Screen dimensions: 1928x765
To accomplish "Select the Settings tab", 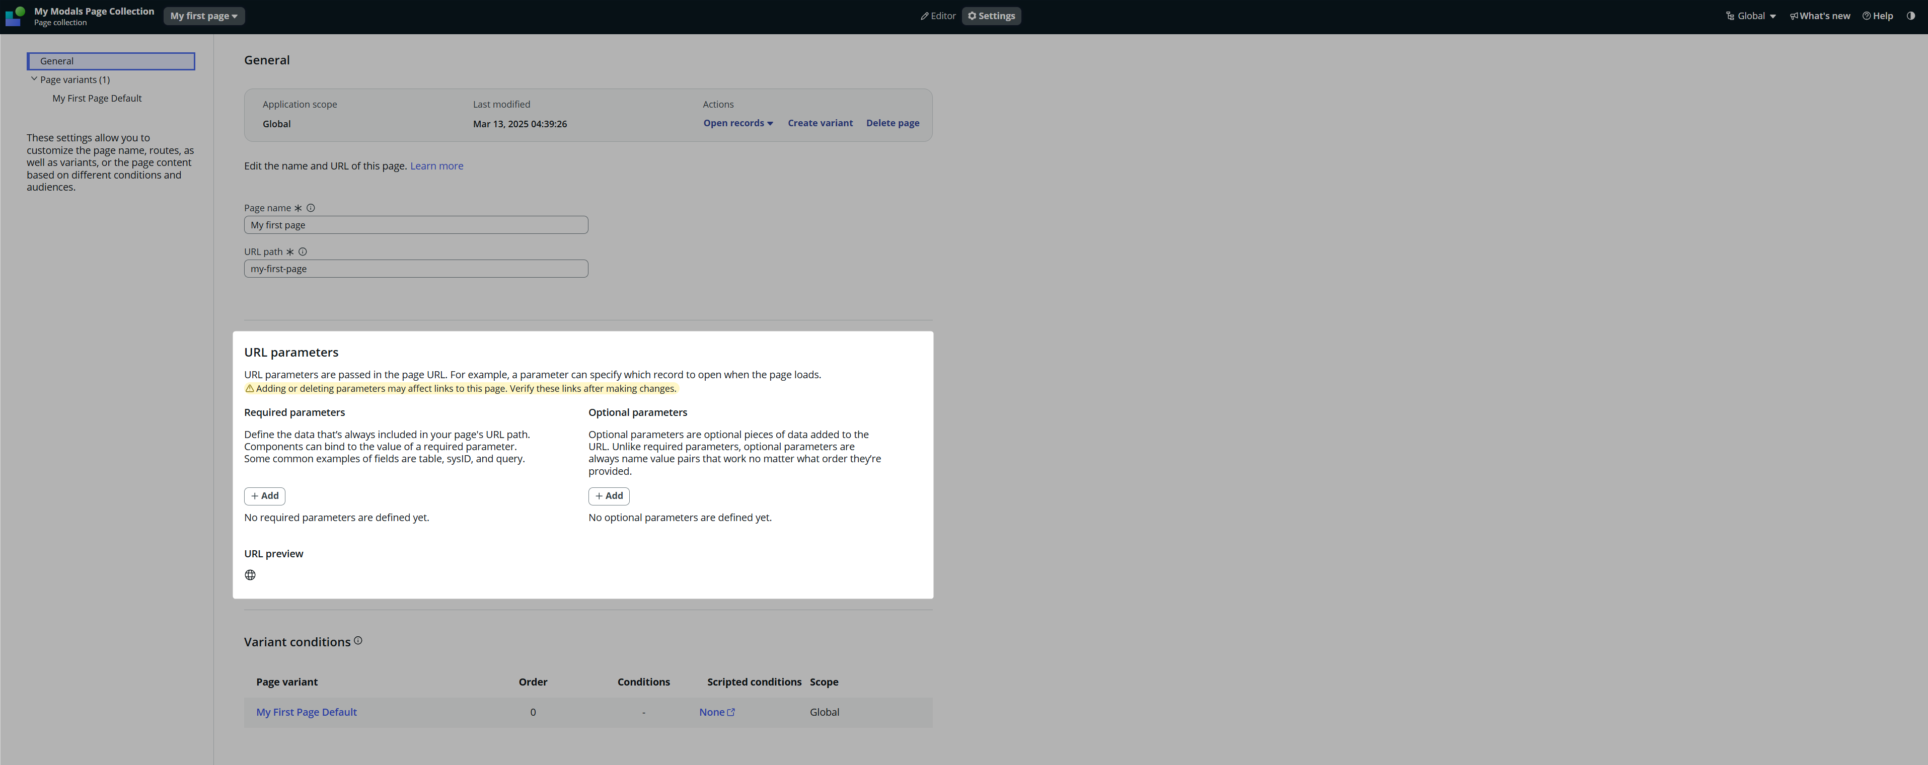I will click(x=991, y=16).
